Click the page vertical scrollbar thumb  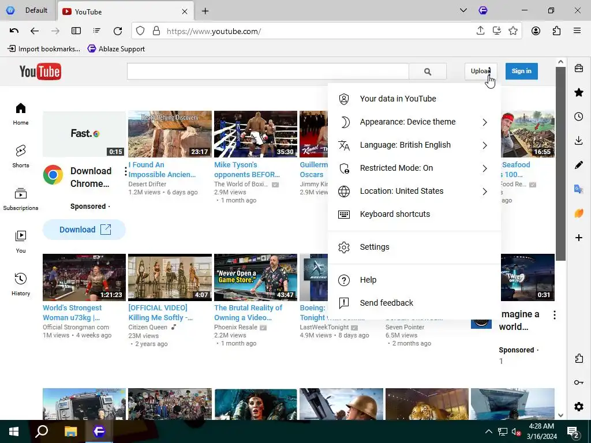click(560, 164)
